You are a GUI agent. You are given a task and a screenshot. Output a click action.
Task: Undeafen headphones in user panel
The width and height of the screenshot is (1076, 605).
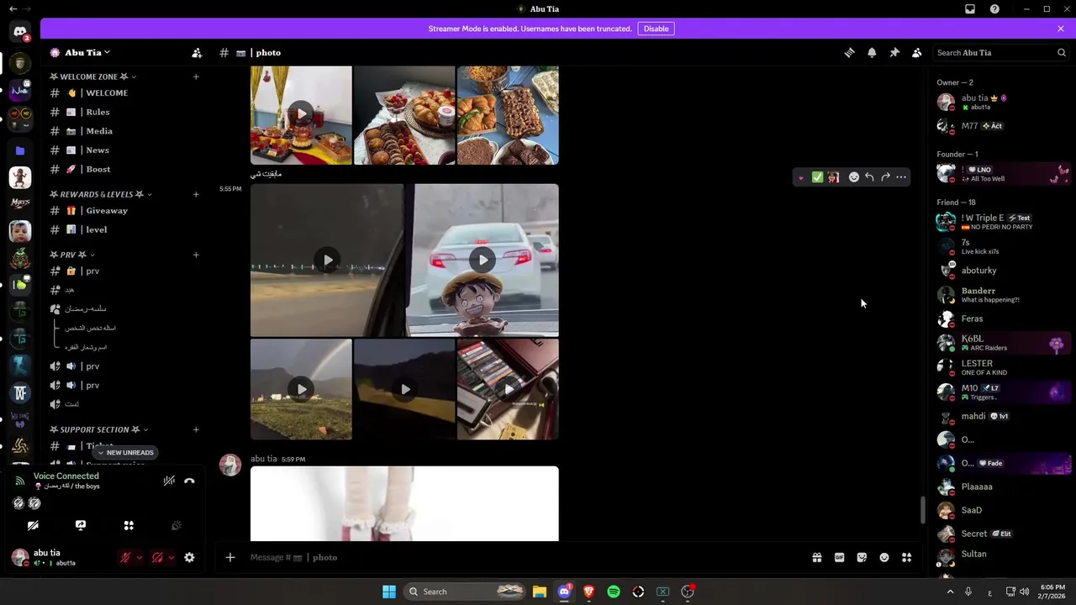[157, 557]
